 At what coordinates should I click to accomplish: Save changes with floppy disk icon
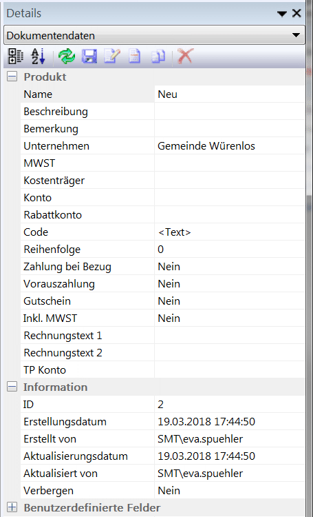click(x=89, y=56)
